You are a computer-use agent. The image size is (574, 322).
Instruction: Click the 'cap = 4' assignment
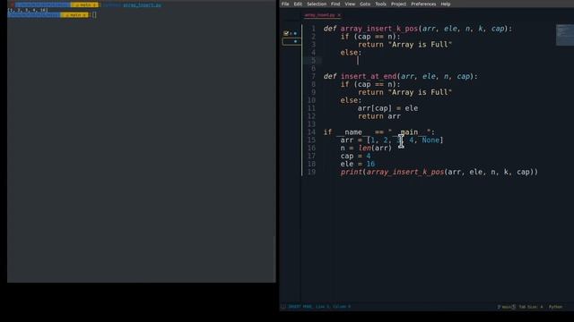355,156
